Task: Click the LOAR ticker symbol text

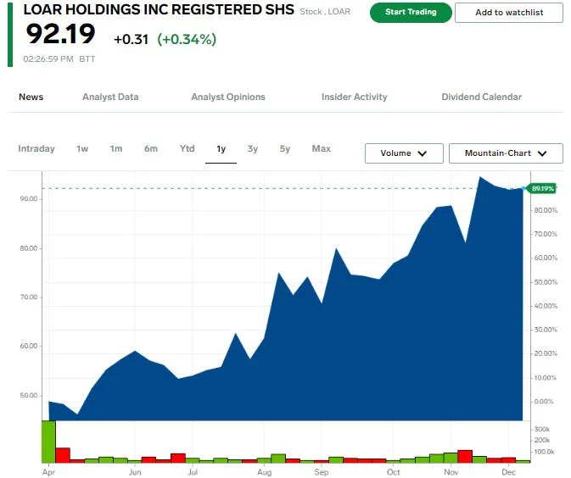Action: (339, 12)
